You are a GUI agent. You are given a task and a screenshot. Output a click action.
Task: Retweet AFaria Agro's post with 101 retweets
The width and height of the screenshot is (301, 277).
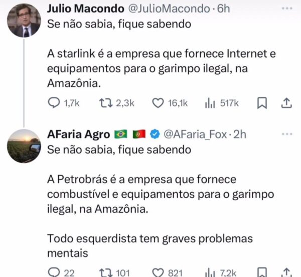[106, 272]
